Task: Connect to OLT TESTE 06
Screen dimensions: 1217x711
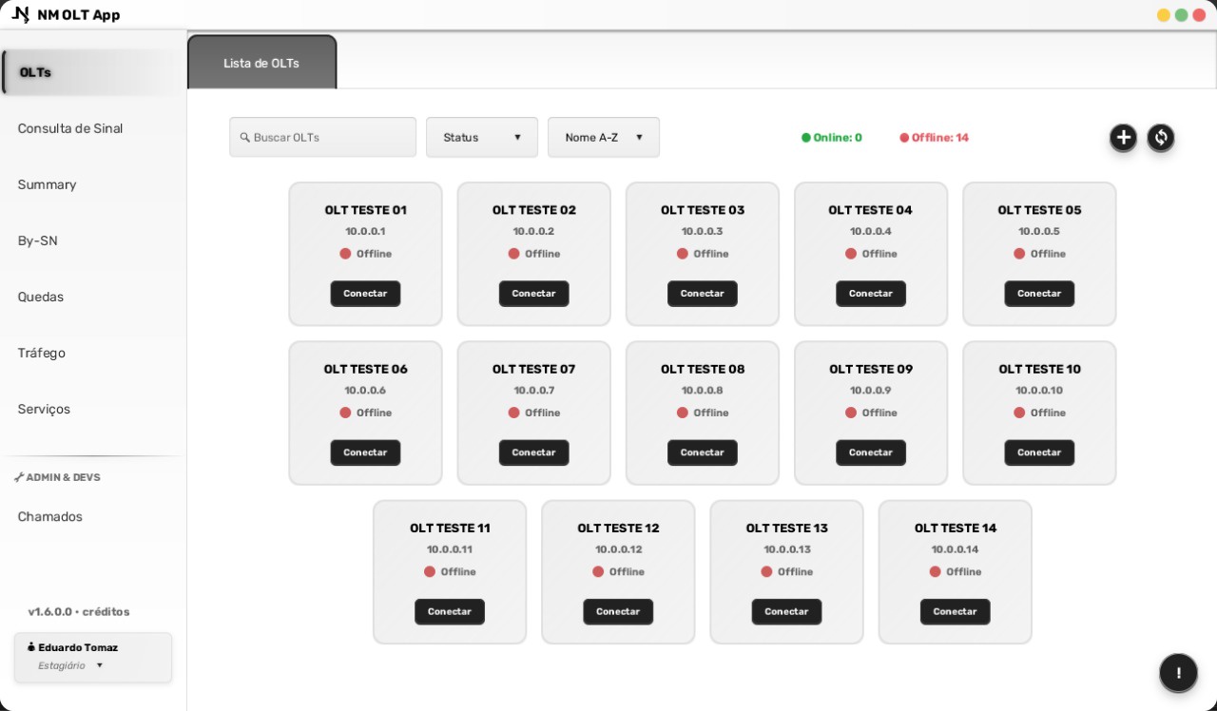Action: click(x=365, y=452)
